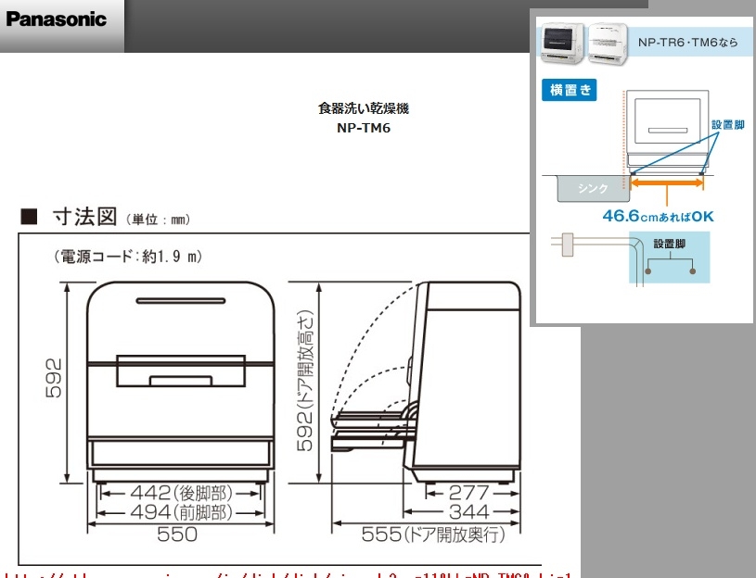Click the orange width arrow in diagram
Viewport: 756px width, 578px height.
tap(667, 182)
